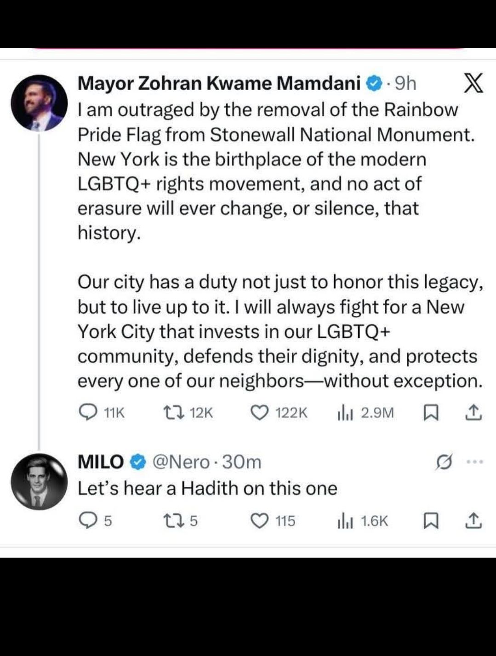Open the MILO display name
The height and width of the screenshot is (656, 496).
(101, 462)
